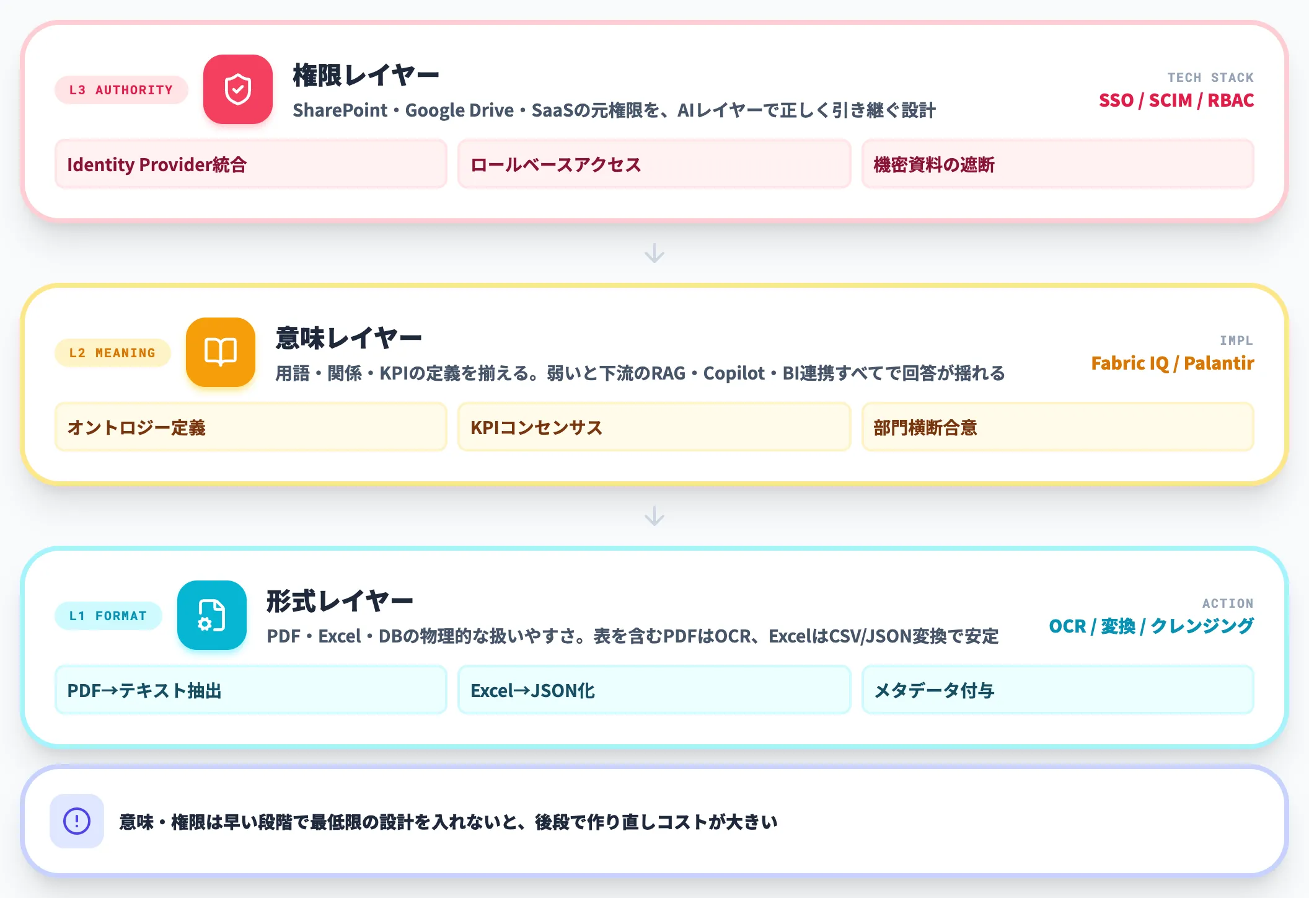The width and height of the screenshot is (1309, 898).
Task: Select the PDF→テキスト抽出 chip
Action: [251, 690]
